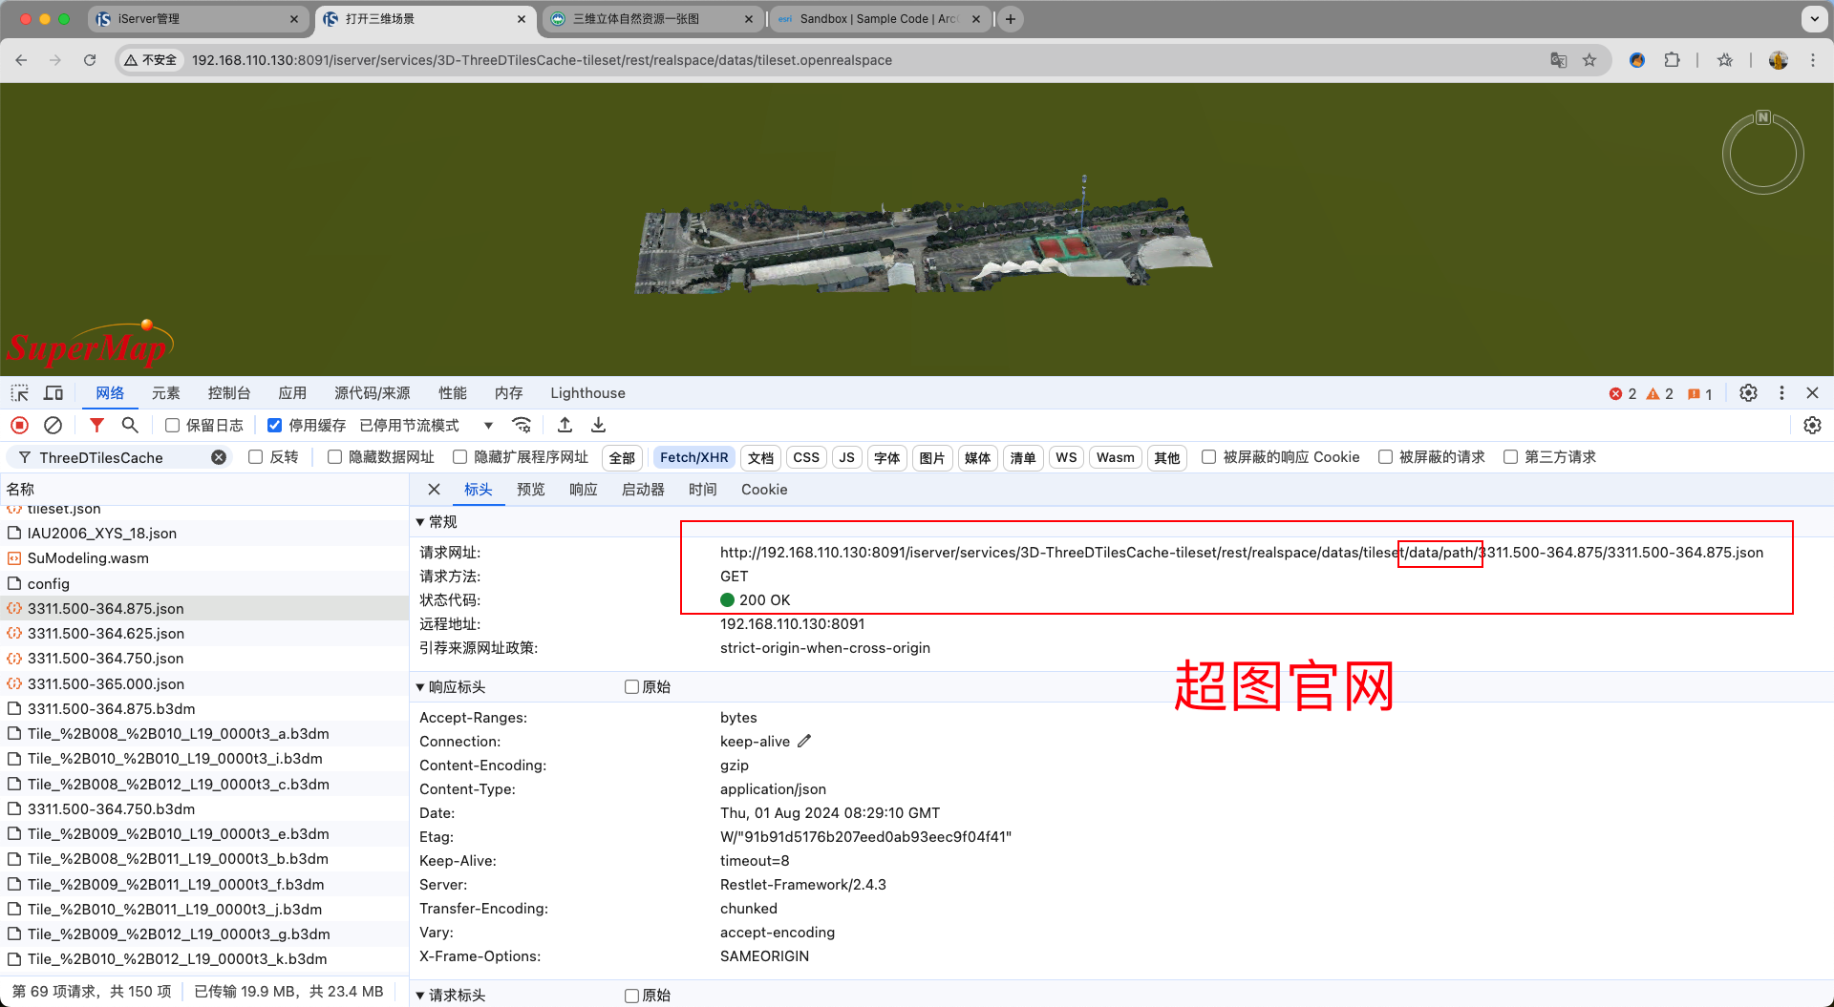1834x1007 pixels.
Task: Check 原始 for response headers
Action: [631, 687]
